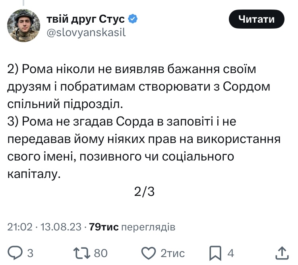Viewport: 298px width, 265px height.
Task: Click the bookmark count 4
Action: coord(230,253)
